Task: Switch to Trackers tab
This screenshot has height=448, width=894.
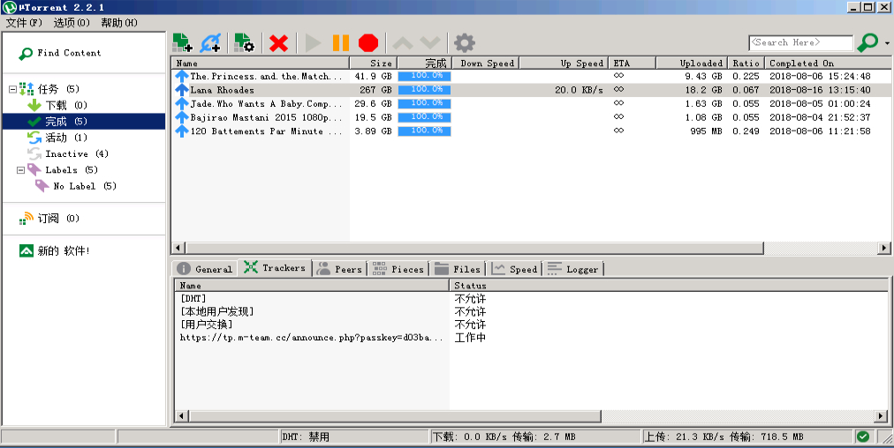Action: pos(275,267)
